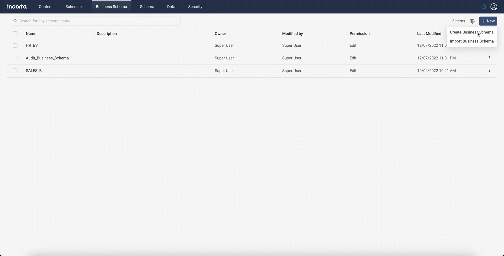Click Modified by Super User in SALES_B row
Screen dimensions: 504x256
point(292,71)
